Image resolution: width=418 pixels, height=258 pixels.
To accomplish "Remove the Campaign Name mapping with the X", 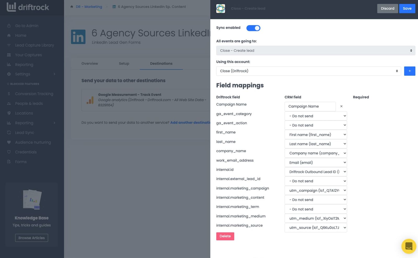I will pyautogui.click(x=341, y=106).
